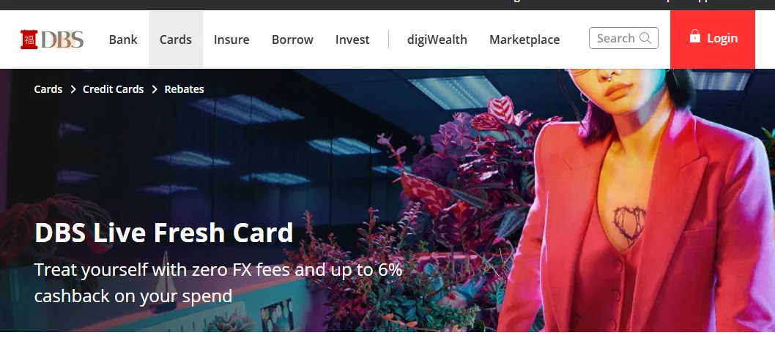Select the Cards breadcrumb link
775x346 pixels.
click(48, 89)
